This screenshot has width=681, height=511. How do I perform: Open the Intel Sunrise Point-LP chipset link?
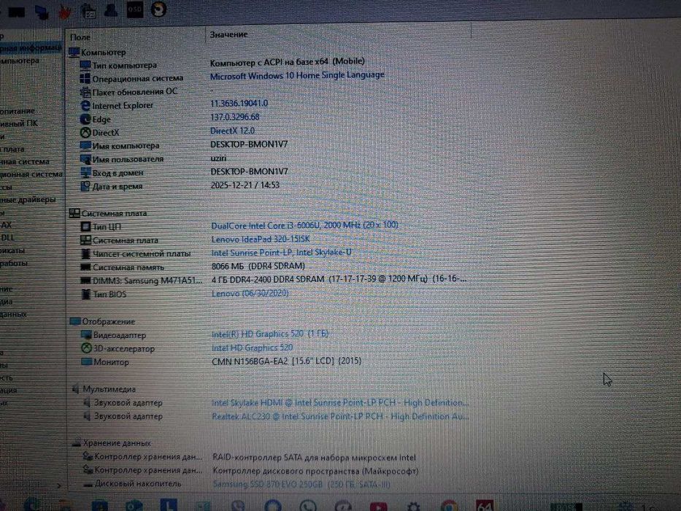pos(282,253)
